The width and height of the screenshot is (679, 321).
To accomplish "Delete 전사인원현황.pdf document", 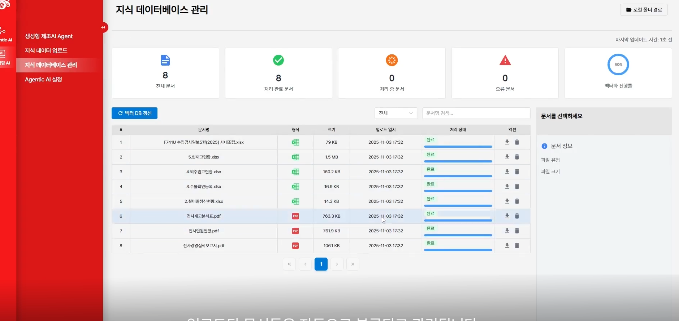I will coord(517,231).
